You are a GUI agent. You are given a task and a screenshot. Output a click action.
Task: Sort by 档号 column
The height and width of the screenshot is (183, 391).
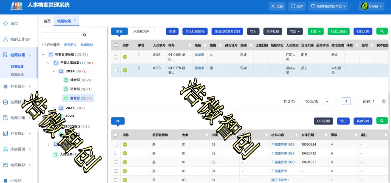tap(189, 45)
